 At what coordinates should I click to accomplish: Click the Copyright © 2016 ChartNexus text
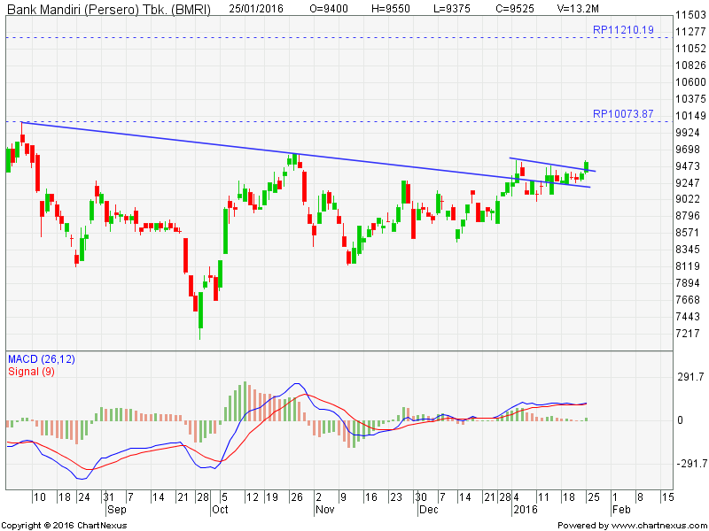point(64,525)
